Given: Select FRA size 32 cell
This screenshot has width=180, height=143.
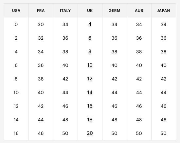Looking at the screenshot, I should click(x=41, y=38).
